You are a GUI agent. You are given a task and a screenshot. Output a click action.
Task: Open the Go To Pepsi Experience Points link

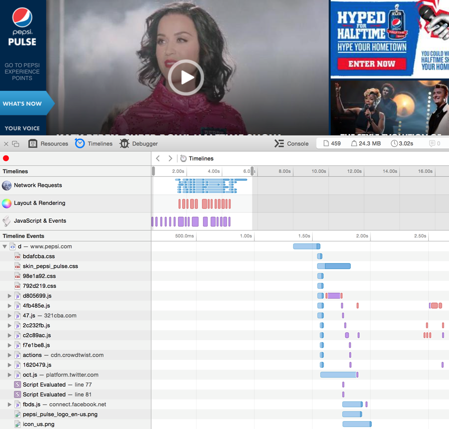[22, 72]
